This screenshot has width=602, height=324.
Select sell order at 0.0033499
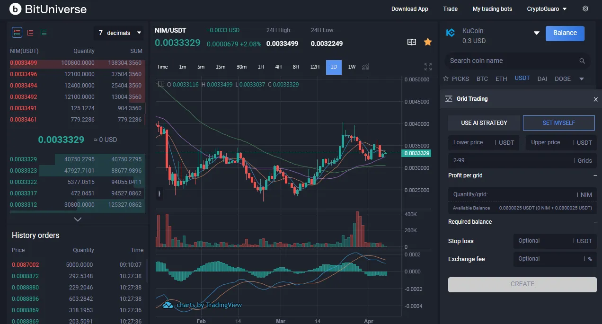(x=78, y=63)
